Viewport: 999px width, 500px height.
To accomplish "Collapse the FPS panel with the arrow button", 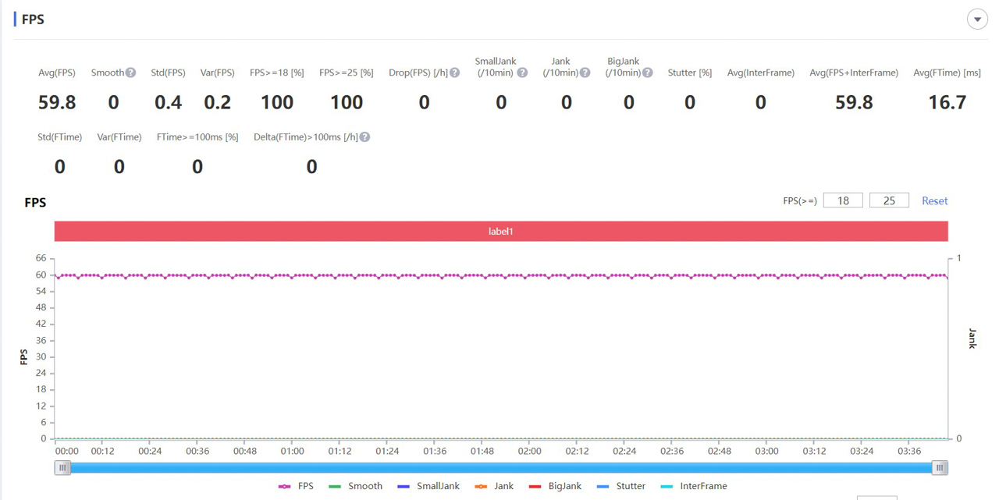I will point(977,20).
